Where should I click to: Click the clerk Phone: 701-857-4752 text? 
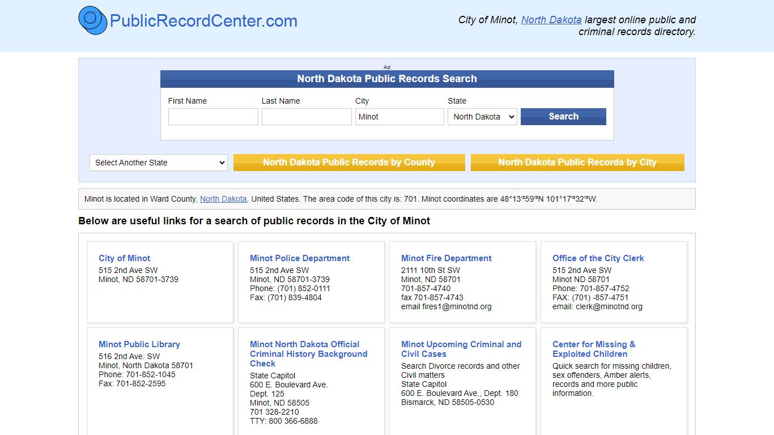(591, 288)
